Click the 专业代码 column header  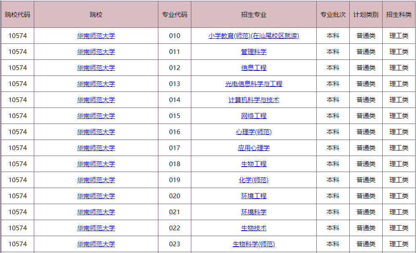tap(174, 15)
